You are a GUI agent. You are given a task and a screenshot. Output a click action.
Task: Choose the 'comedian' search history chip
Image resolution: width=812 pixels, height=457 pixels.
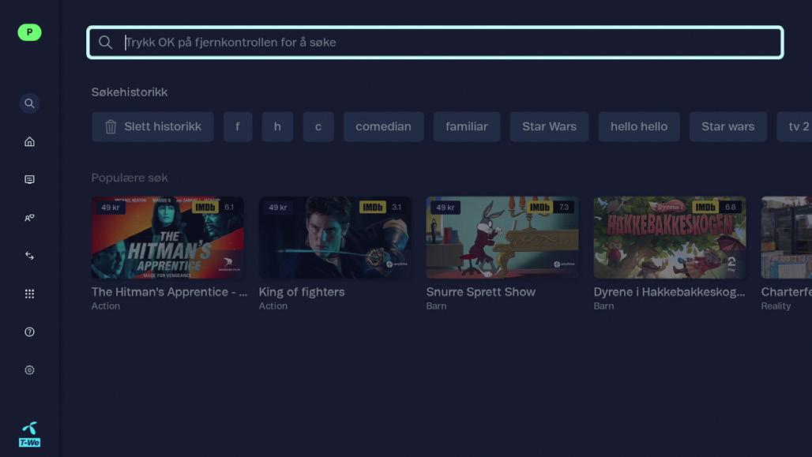[384, 127]
